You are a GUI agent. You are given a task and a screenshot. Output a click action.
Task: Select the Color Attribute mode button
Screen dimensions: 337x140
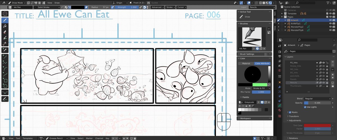[262, 64]
